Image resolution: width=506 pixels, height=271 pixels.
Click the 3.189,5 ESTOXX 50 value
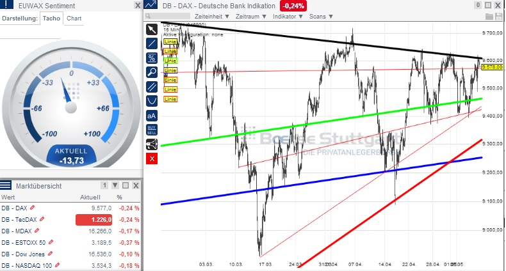(x=101, y=242)
